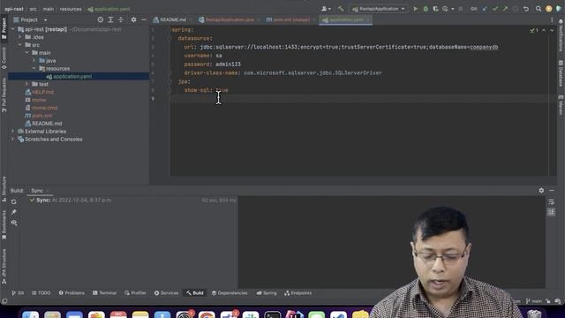Toggle Bookmarks tool window stripe
This screenshot has width=565, height=318.
pyautogui.click(x=4, y=225)
